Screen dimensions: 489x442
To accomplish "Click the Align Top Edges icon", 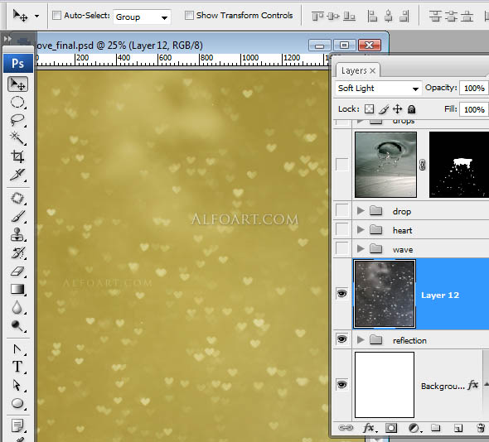I will [x=317, y=16].
